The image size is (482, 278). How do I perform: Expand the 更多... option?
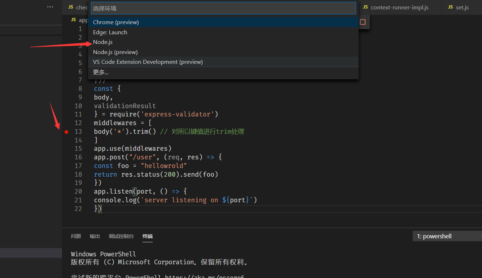coord(101,72)
